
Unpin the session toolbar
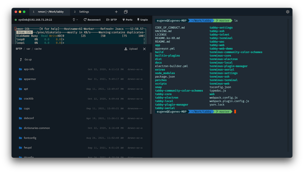tap(142, 20)
